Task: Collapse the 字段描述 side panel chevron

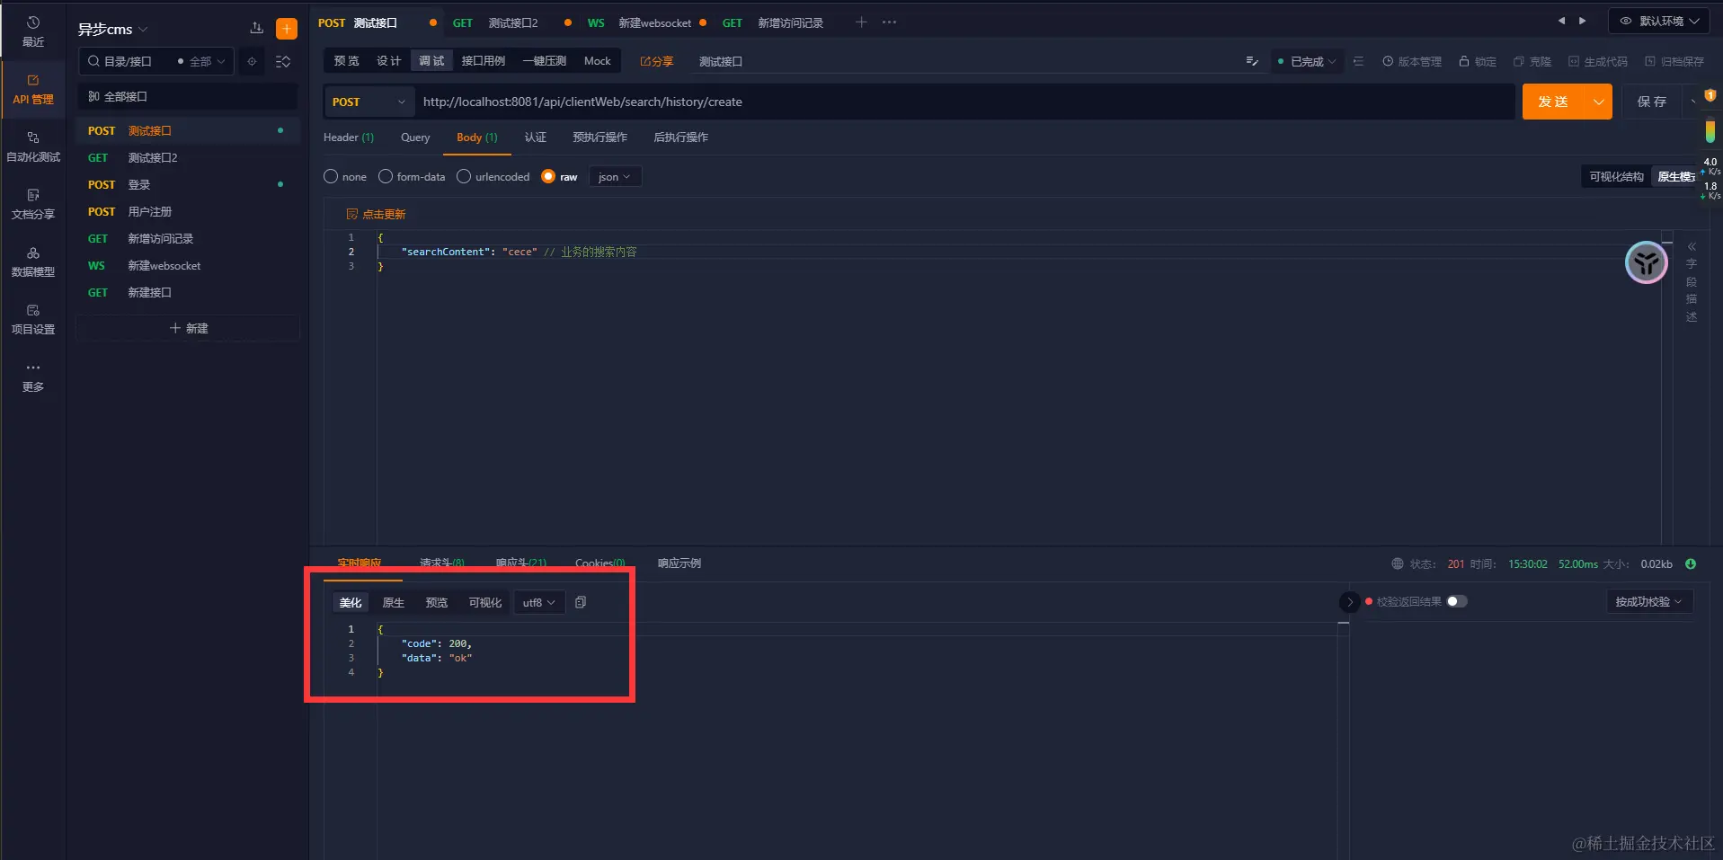Action: [x=1692, y=246]
